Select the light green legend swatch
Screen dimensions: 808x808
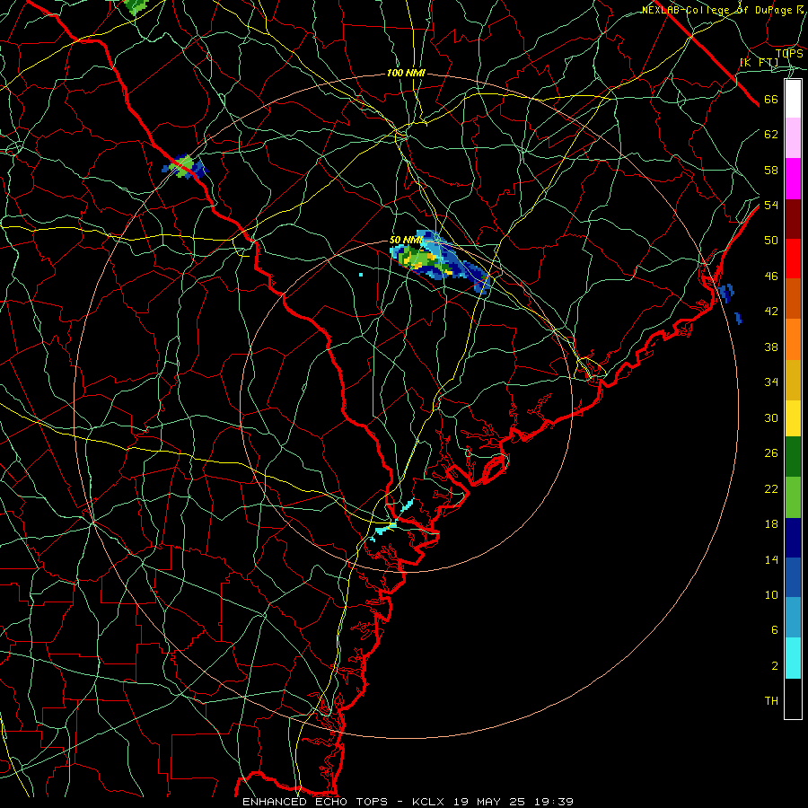793,496
